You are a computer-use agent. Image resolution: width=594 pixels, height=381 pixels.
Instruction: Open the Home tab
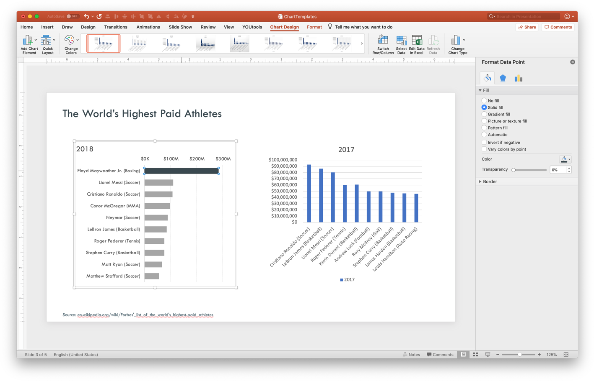pos(26,27)
